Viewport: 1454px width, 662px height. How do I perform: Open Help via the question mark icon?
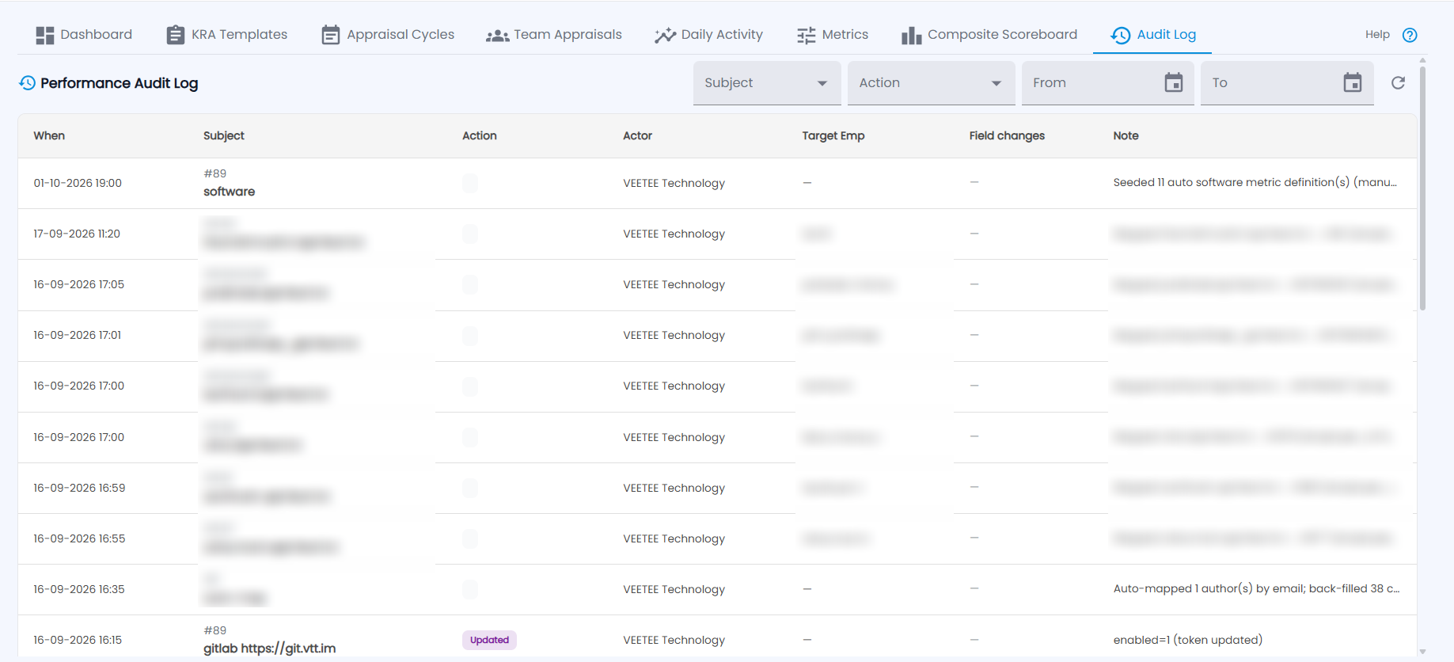(1410, 35)
